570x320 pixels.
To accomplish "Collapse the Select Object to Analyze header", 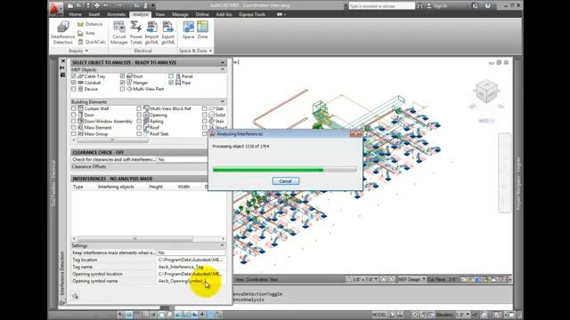I will [223, 62].
